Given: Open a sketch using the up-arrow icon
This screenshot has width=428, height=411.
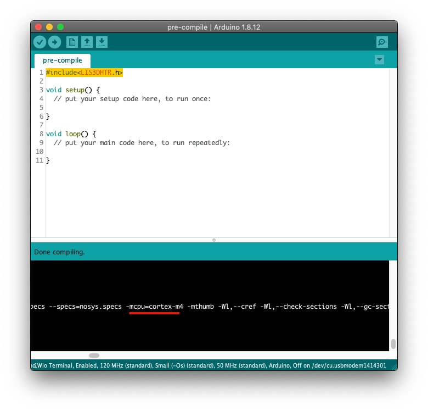Looking at the screenshot, I should 87,42.
